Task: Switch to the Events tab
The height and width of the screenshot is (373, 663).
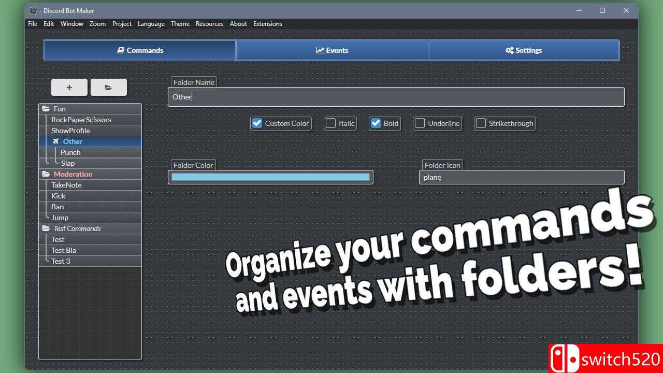Action: coord(332,50)
